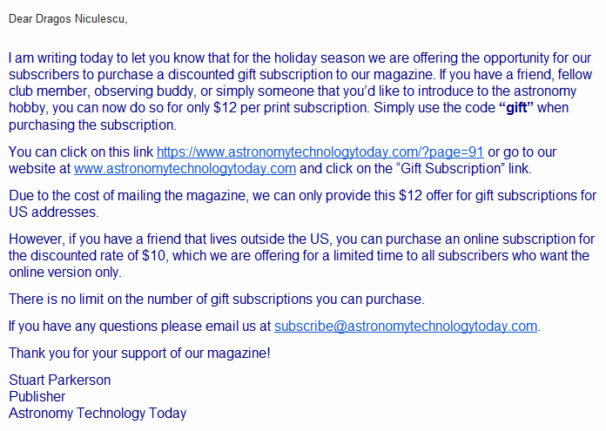Visit the www.astronomytechnologytoday.com website link
The height and width of the screenshot is (431, 606).
[185, 168]
